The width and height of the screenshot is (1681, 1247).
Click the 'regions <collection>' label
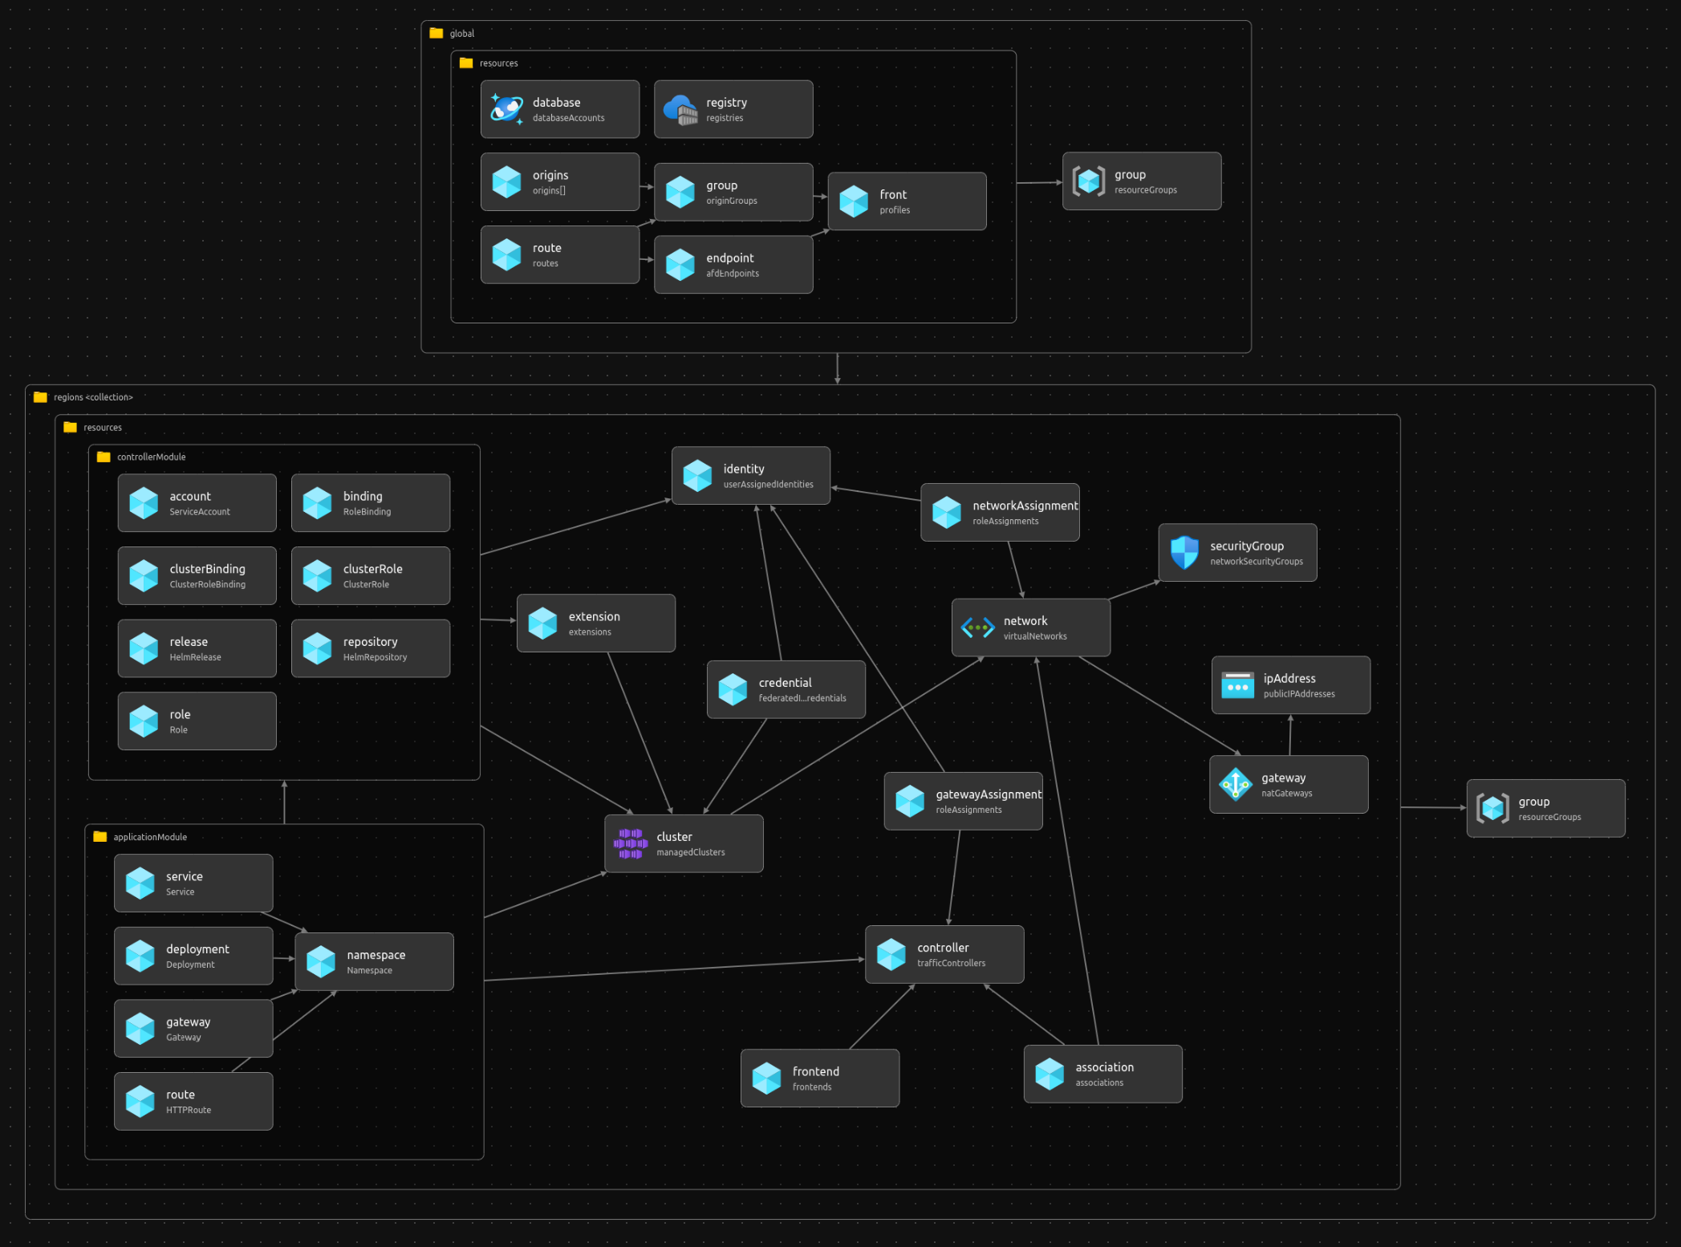(93, 397)
